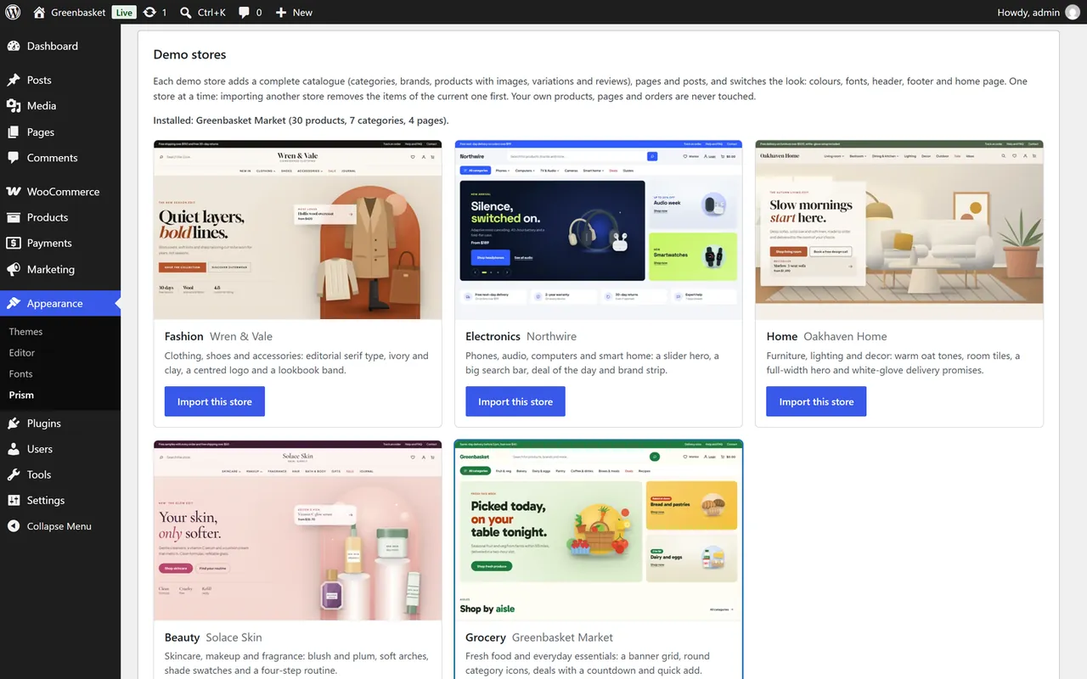1087x679 pixels.
Task: Import the Home Oakhaven Home store
Action: (816, 401)
